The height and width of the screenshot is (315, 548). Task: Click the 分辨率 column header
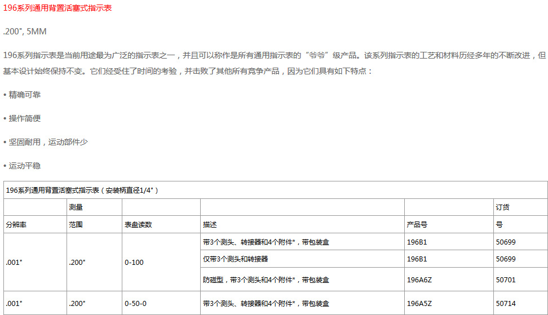tap(16, 224)
